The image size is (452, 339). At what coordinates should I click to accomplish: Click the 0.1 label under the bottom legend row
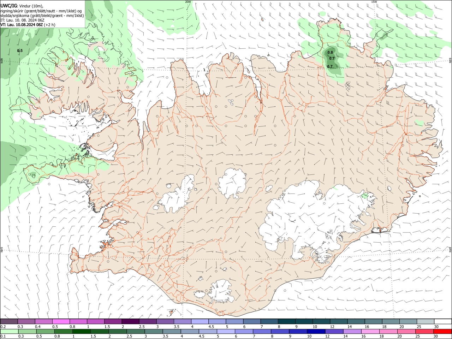pyautogui.click(x=2, y=337)
